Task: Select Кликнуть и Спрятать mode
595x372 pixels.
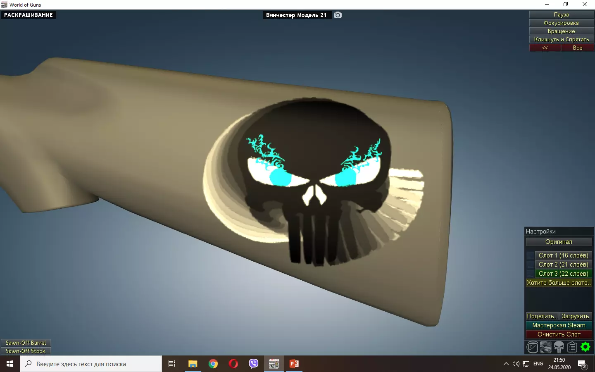Action: click(x=562, y=40)
